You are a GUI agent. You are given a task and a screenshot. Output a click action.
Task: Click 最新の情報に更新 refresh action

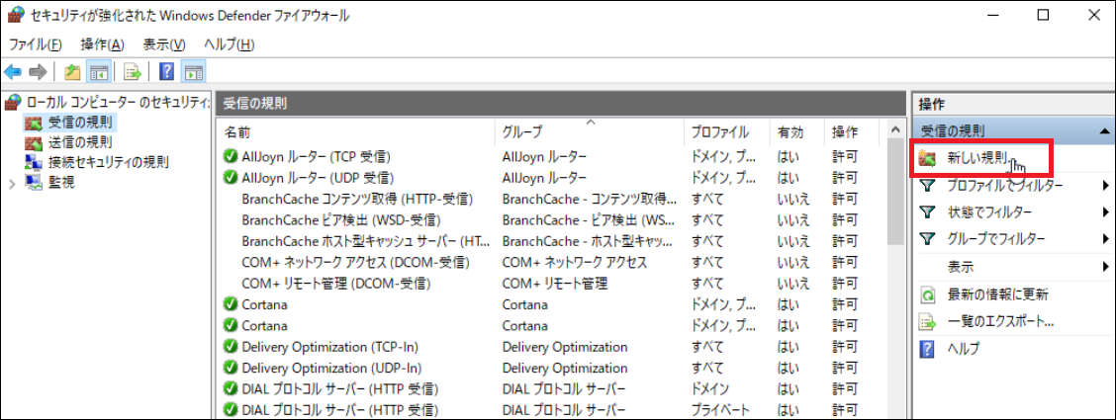click(x=997, y=294)
